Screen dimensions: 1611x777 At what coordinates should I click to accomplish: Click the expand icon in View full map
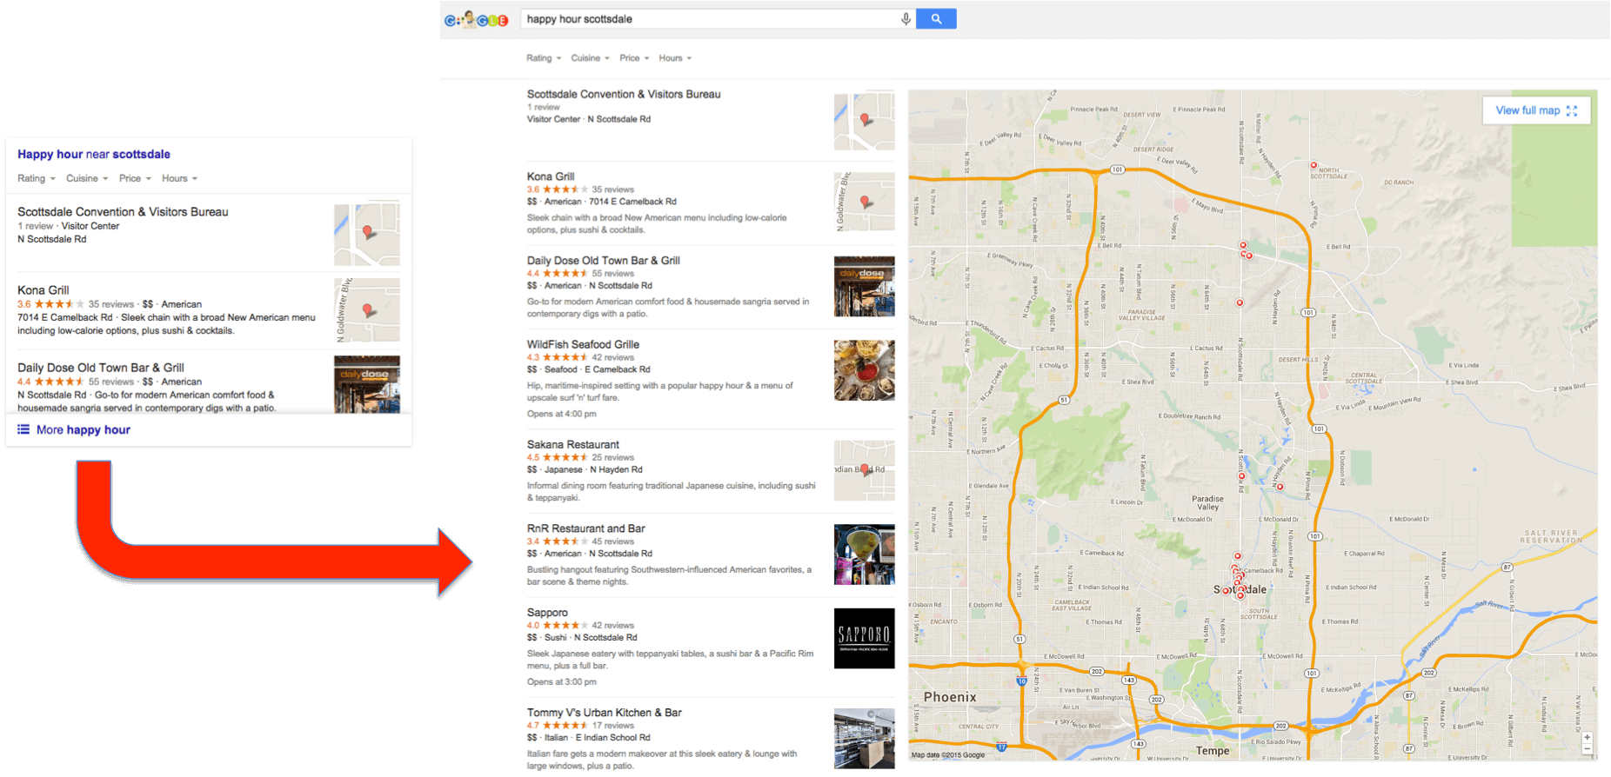pyautogui.click(x=1572, y=110)
